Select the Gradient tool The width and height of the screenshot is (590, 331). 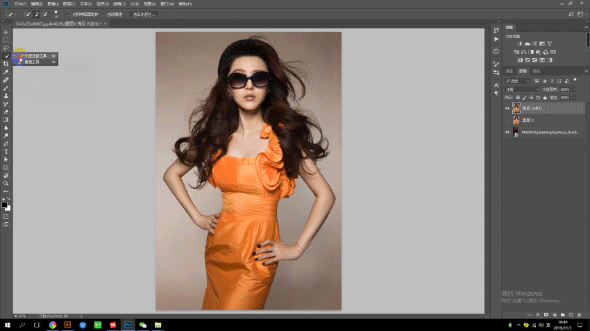tap(6, 120)
